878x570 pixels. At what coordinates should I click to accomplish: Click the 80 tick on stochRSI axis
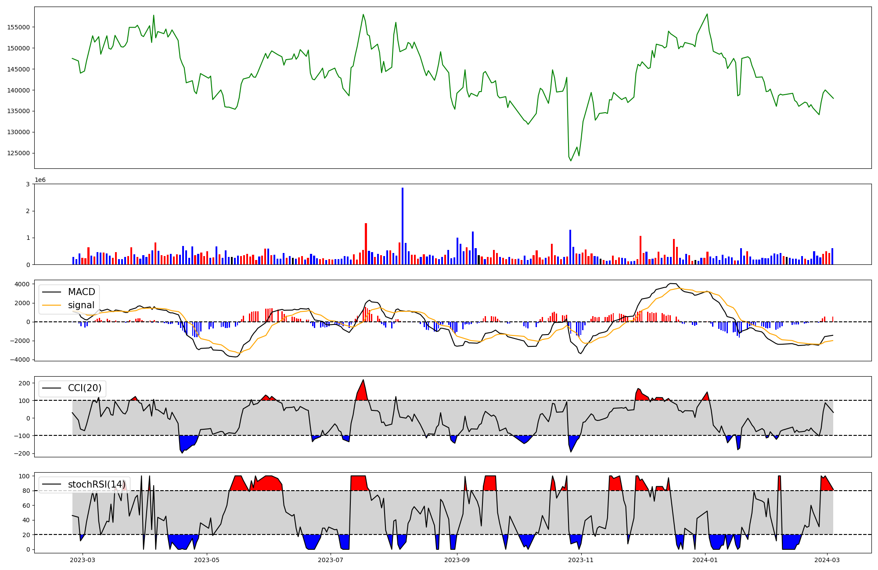click(27, 491)
